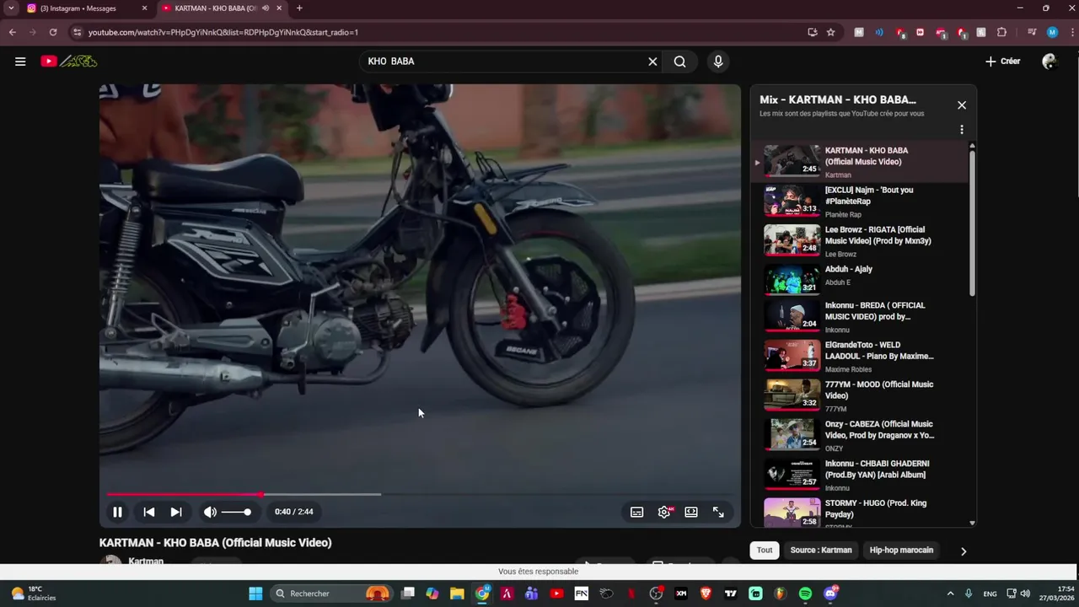Run search with the magnifier button

pos(679,62)
